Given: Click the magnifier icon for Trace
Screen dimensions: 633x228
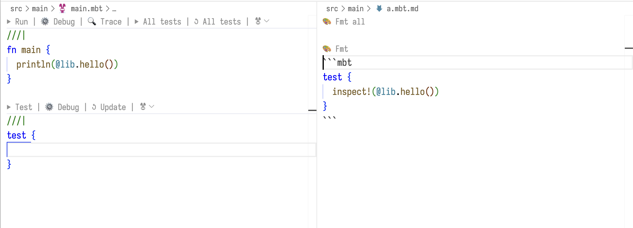Looking at the screenshot, I should coord(92,22).
